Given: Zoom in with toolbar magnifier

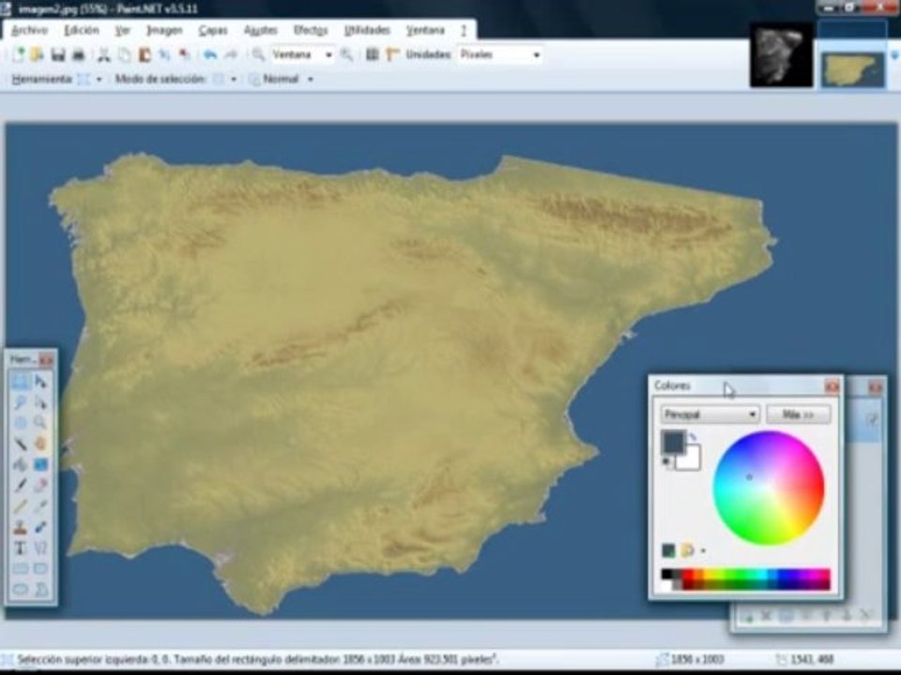Looking at the screenshot, I should click(x=346, y=54).
